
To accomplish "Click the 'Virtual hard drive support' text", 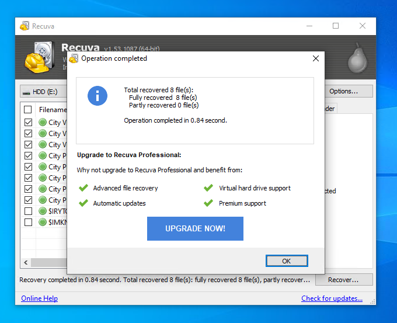I will (255, 188).
